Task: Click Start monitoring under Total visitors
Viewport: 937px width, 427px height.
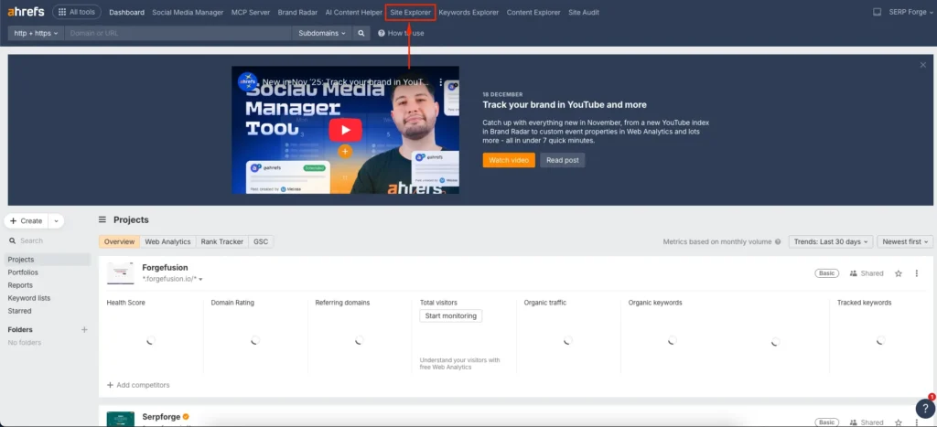Action: [x=450, y=316]
